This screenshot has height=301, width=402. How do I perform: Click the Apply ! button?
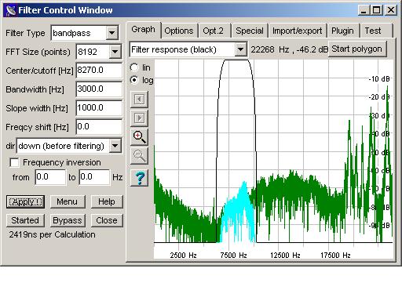pos(25,201)
